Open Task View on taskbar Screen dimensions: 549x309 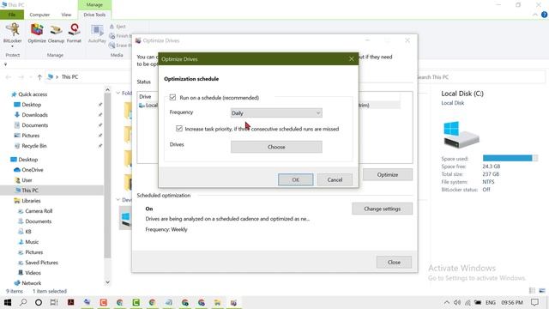pyautogui.click(x=54, y=302)
